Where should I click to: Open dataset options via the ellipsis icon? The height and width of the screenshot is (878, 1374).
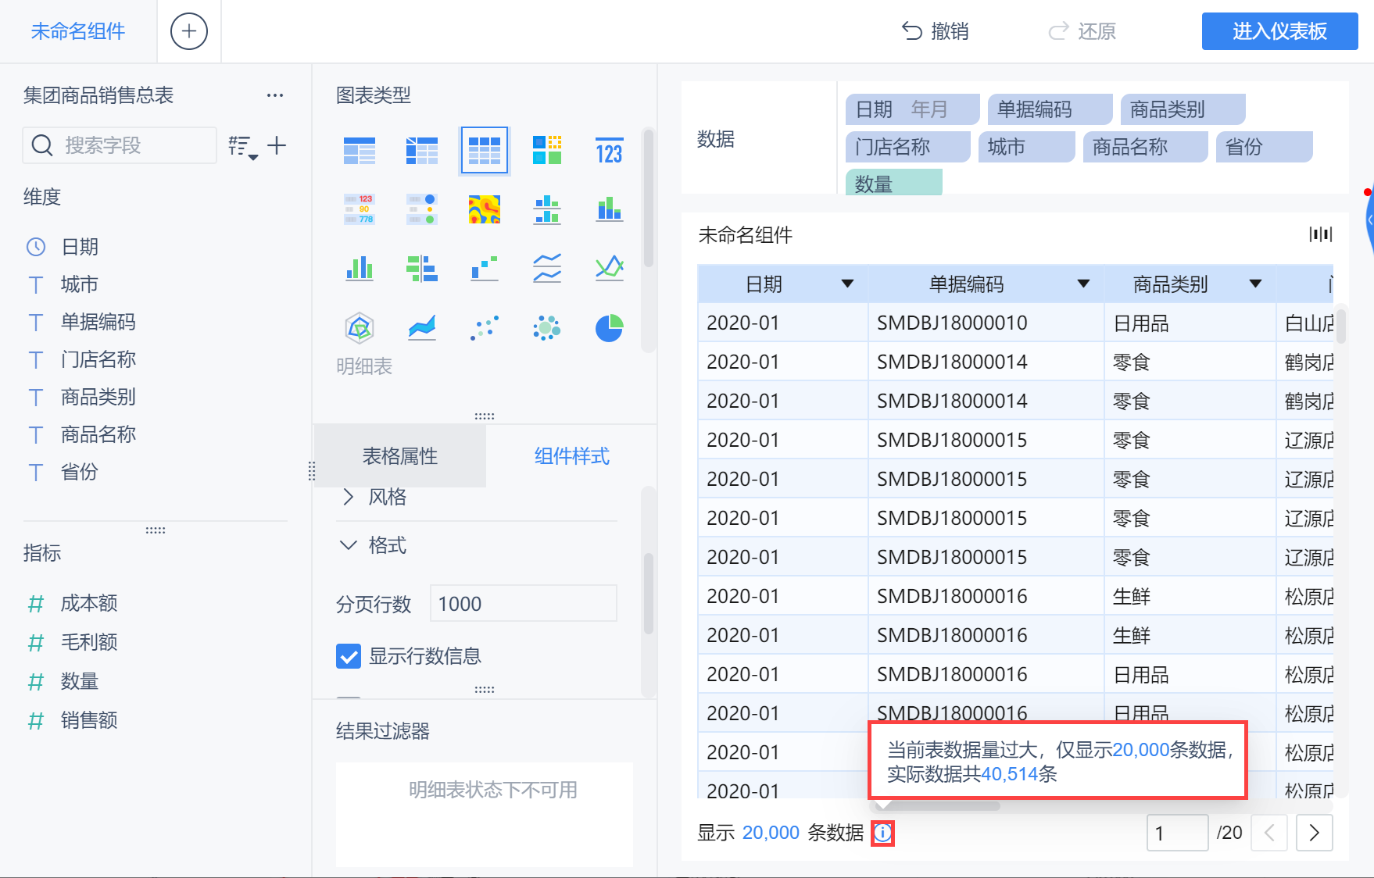(x=274, y=95)
